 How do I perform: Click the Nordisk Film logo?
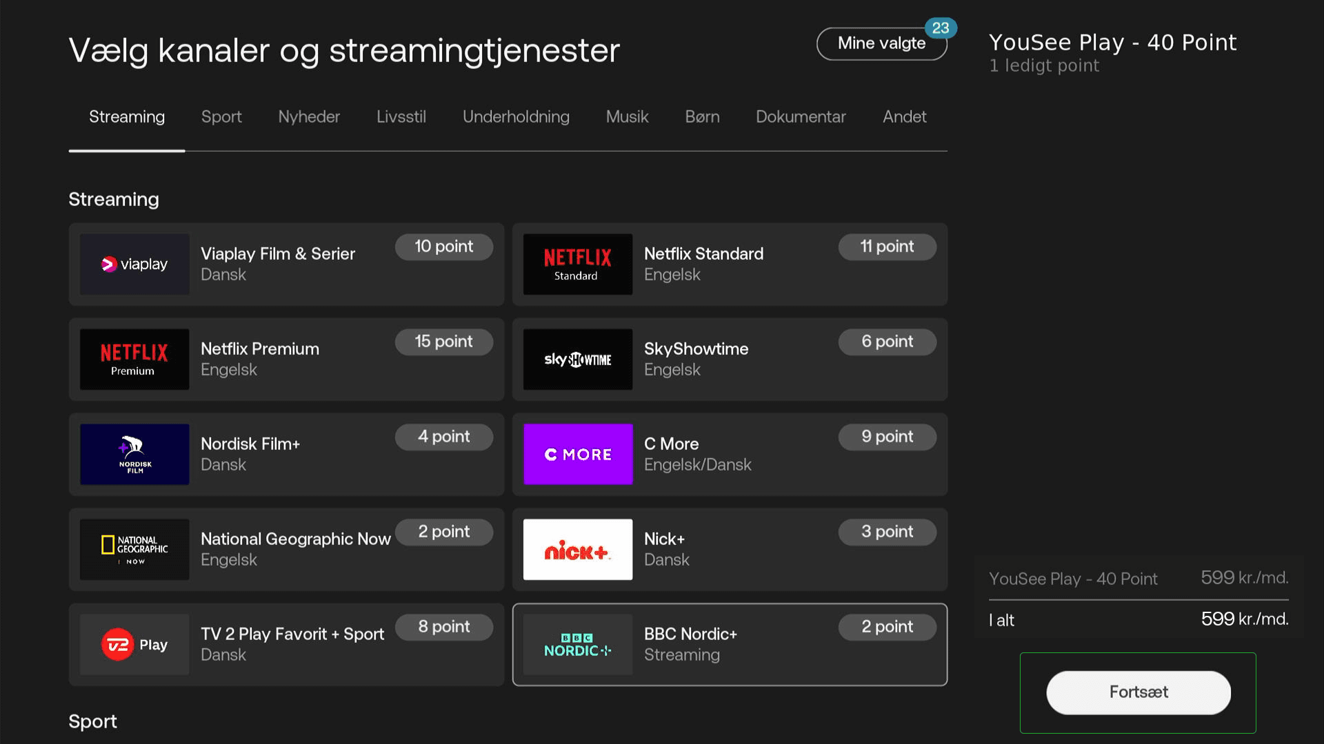134,455
